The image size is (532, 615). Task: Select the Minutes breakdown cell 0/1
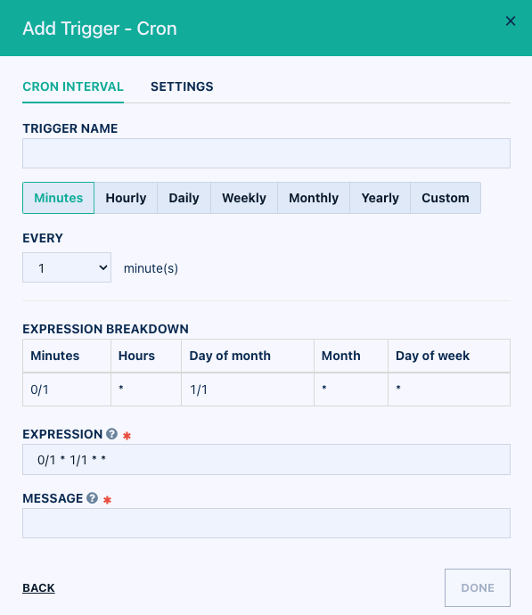(x=67, y=389)
